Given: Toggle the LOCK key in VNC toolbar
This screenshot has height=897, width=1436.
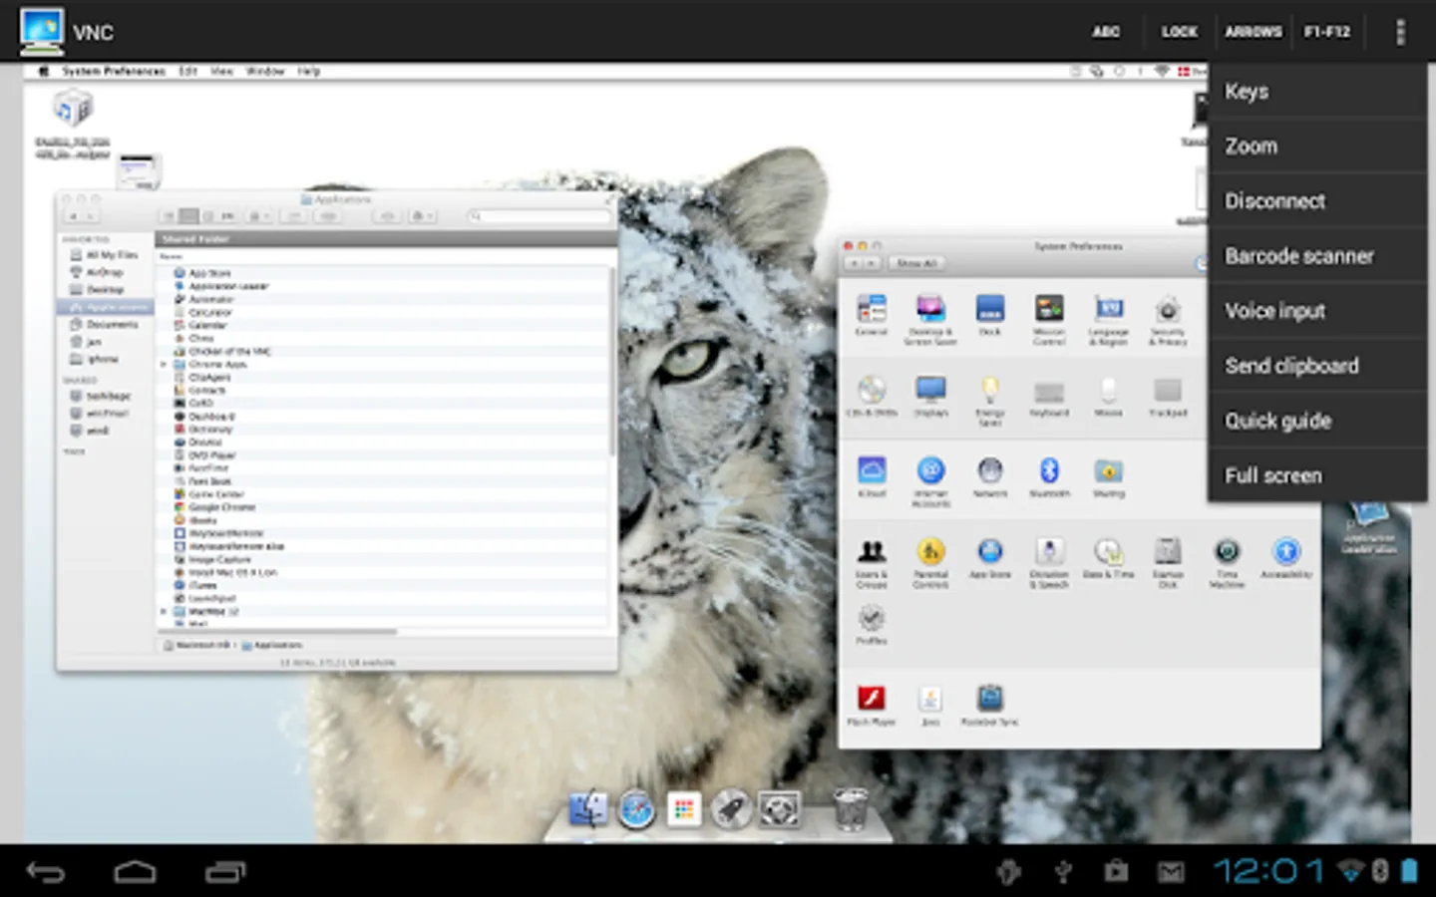Looking at the screenshot, I should (x=1179, y=32).
